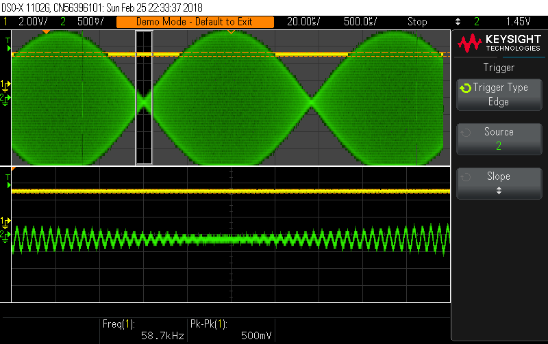Viewport: 548px width, 344px height.
Task: Click the Freq(1) 58.7kHz measurement
Action: [143, 330]
